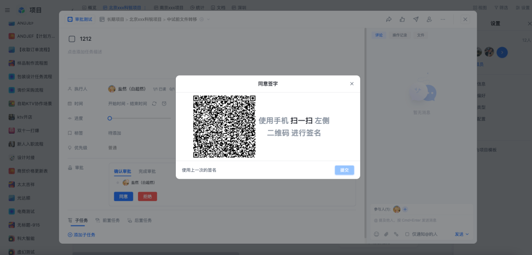This screenshot has height=255, width=532.
Task: Close the 同意签字 dialog
Action: click(352, 84)
